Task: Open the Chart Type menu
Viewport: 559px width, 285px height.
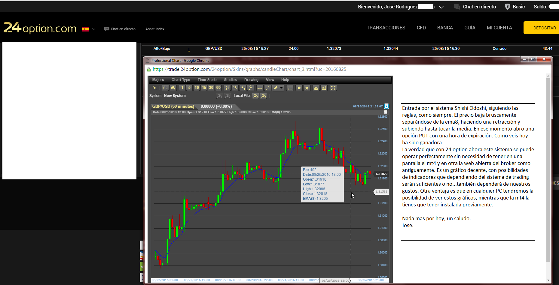Action: (x=181, y=80)
